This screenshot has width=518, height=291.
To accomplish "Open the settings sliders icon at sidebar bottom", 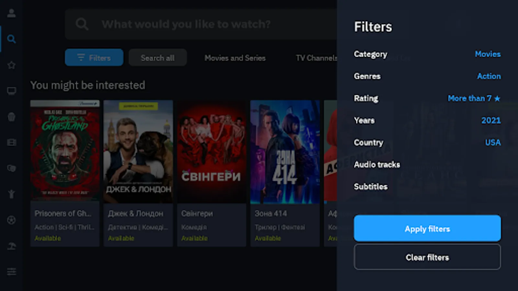I will point(11,272).
